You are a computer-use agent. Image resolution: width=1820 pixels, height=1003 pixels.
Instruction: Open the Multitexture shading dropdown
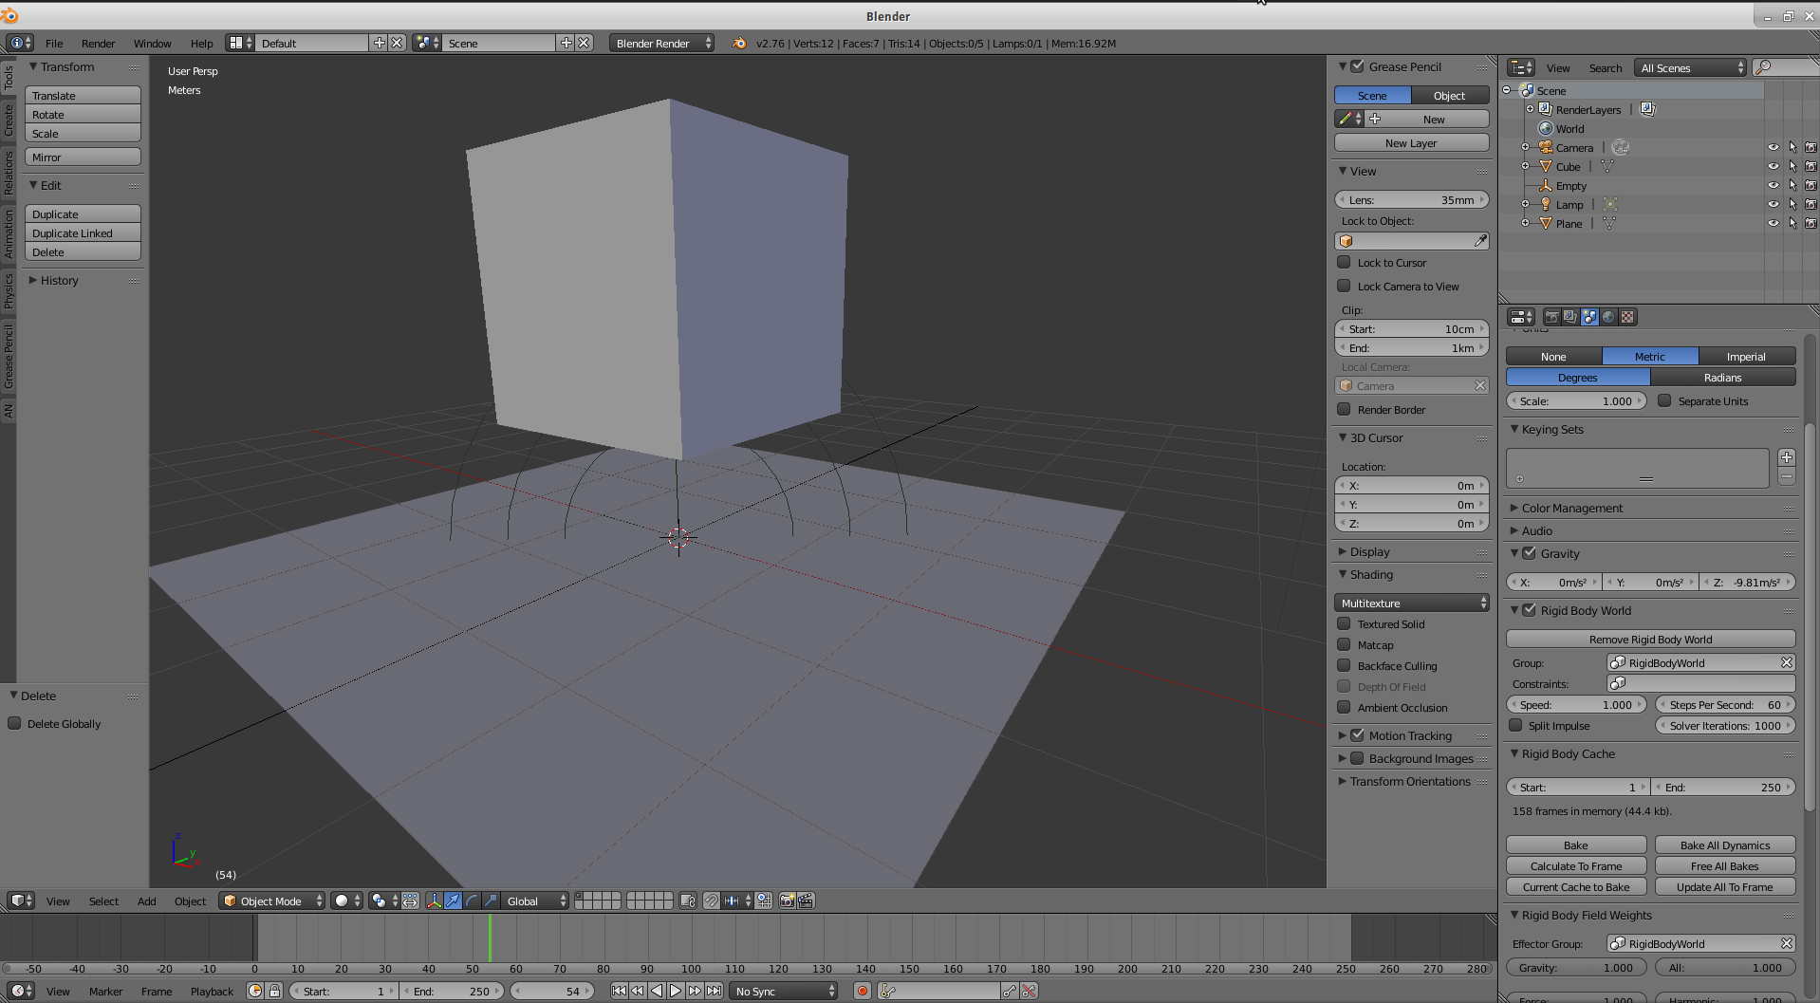pyautogui.click(x=1412, y=603)
